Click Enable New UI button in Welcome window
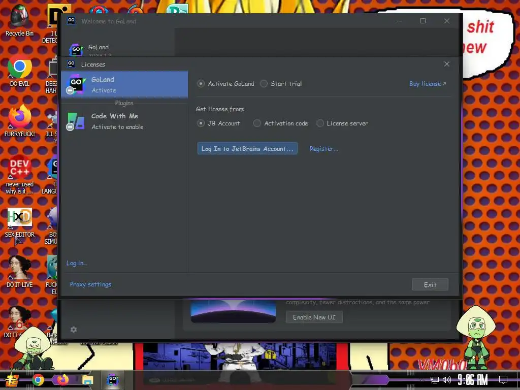The height and width of the screenshot is (390, 520). [314, 317]
